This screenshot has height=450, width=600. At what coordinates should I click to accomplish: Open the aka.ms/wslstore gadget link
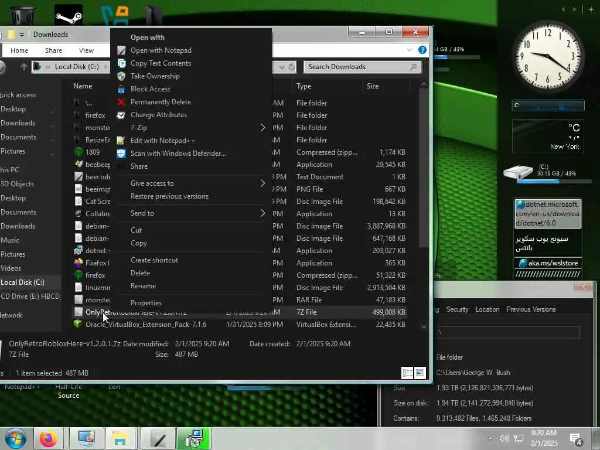pyautogui.click(x=548, y=263)
